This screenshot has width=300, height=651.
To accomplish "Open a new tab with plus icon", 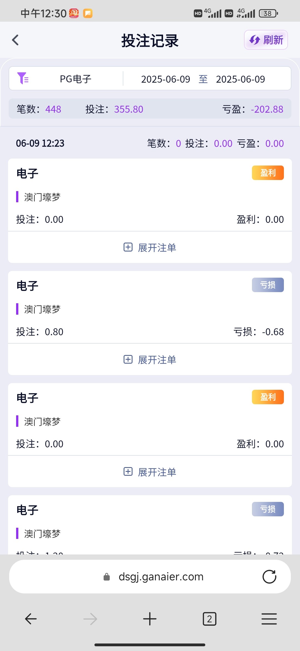I will tap(150, 619).
